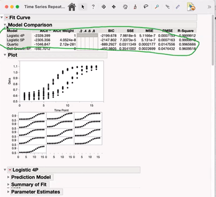216x197 pixels.
Task: Select the brush tool
Action: [x=136, y=7]
